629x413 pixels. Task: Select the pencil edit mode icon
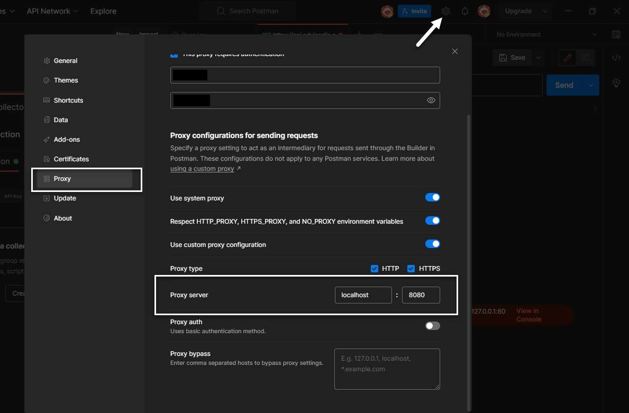pyautogui.click(x=568, y=58)
